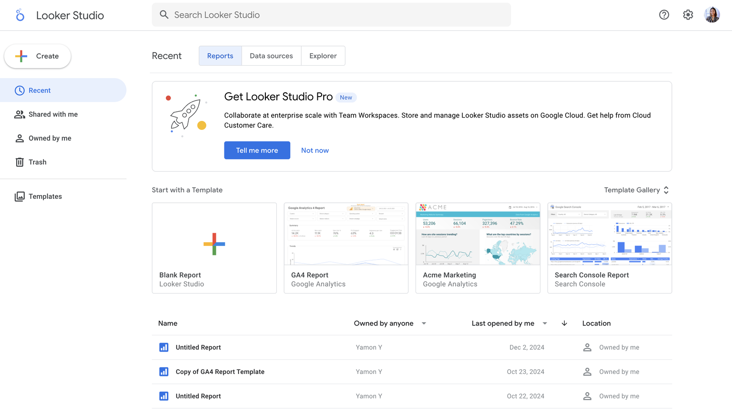
Task: Select the Recent sidebar icon
Action: [20, 90]
